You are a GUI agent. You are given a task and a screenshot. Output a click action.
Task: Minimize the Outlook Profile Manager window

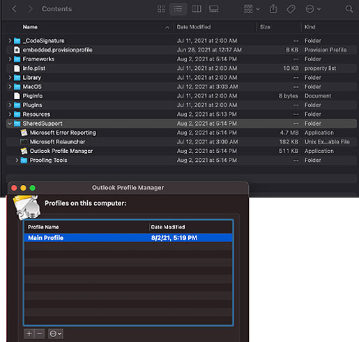coord(23,188)
